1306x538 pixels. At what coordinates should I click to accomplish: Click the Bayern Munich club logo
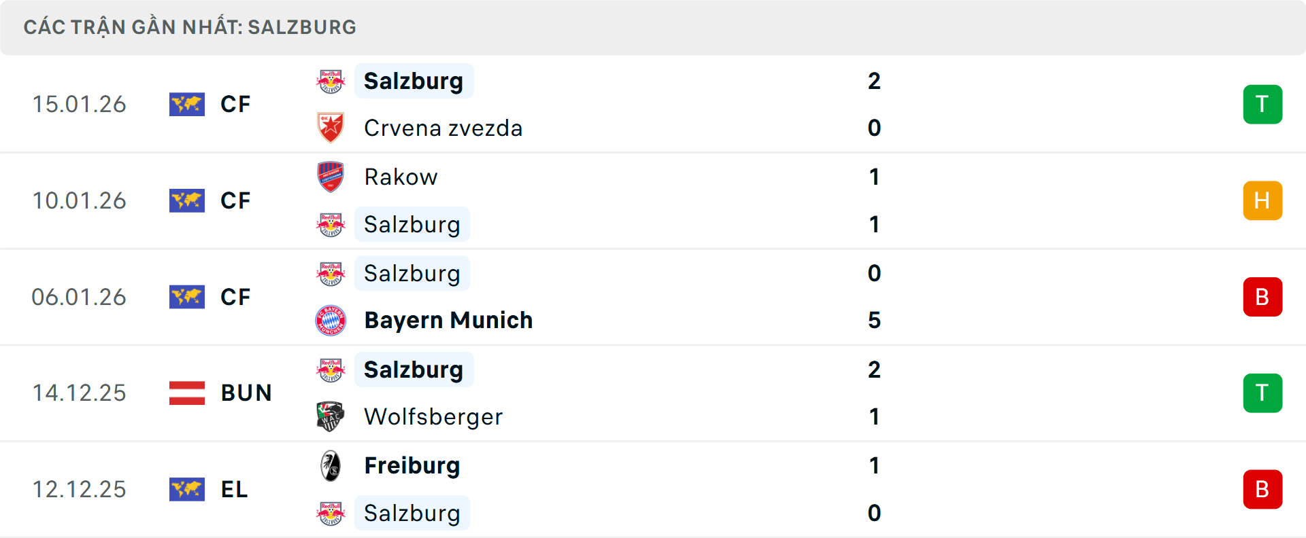click(x=331, y=320)
